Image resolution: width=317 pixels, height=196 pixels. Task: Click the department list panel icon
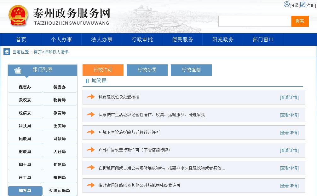coord(18,70)
